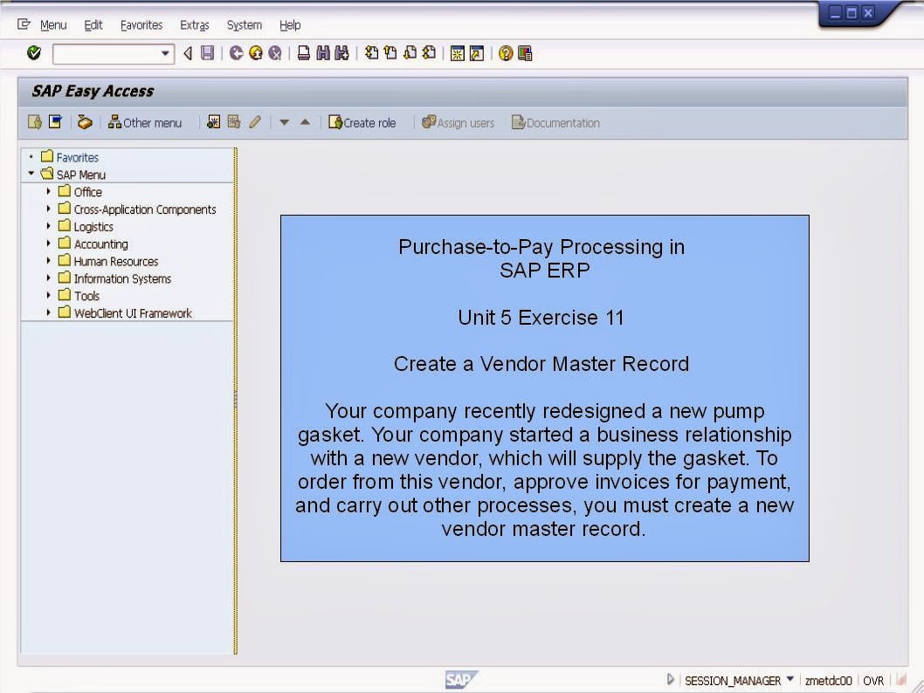Click inside the transaction command field

(x=107, y=53)
